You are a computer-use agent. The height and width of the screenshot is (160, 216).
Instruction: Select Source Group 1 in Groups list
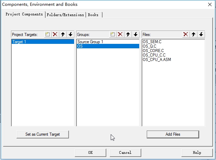pos(90,42)
